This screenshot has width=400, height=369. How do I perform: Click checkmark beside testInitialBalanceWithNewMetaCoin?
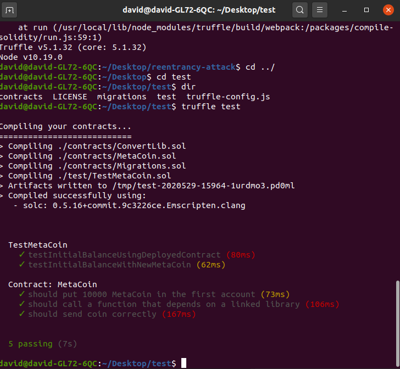[21, 265]
